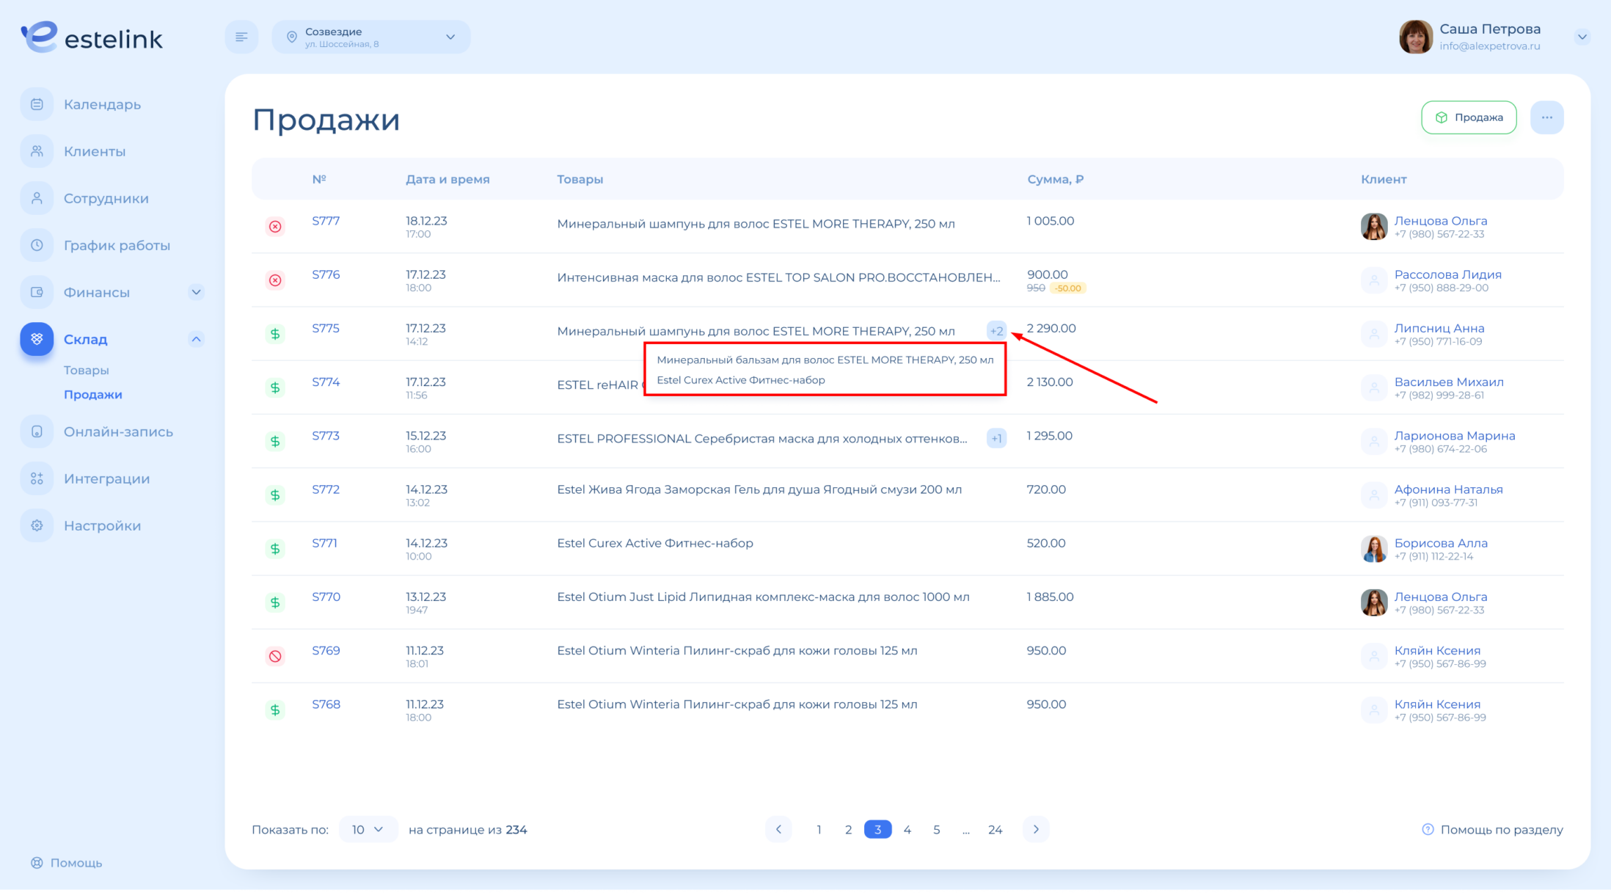Image resolution: width=1611 pixels, height=893 pixels.
Task: Open client Васильев Михаил
Action: pos(1449,382)
